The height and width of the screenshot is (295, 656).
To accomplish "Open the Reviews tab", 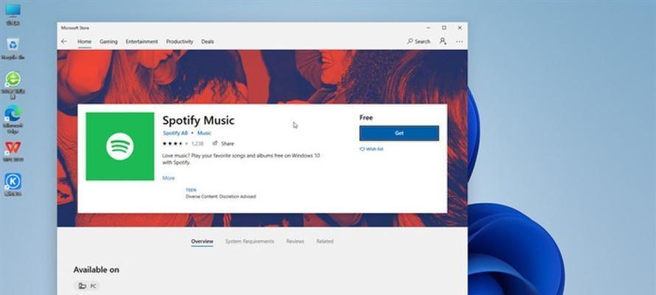I will [295, 241].
